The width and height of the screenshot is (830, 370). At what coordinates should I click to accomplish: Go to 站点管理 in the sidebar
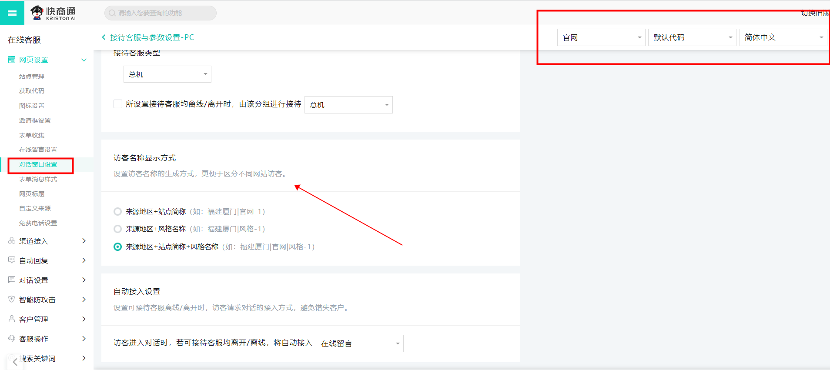click(32, 77)
